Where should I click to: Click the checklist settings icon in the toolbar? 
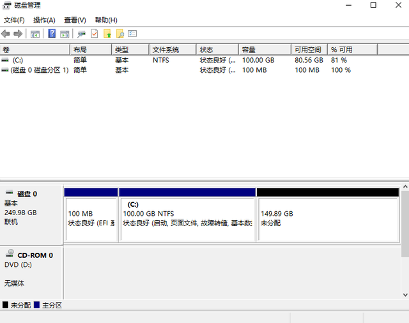pos(132,33)
